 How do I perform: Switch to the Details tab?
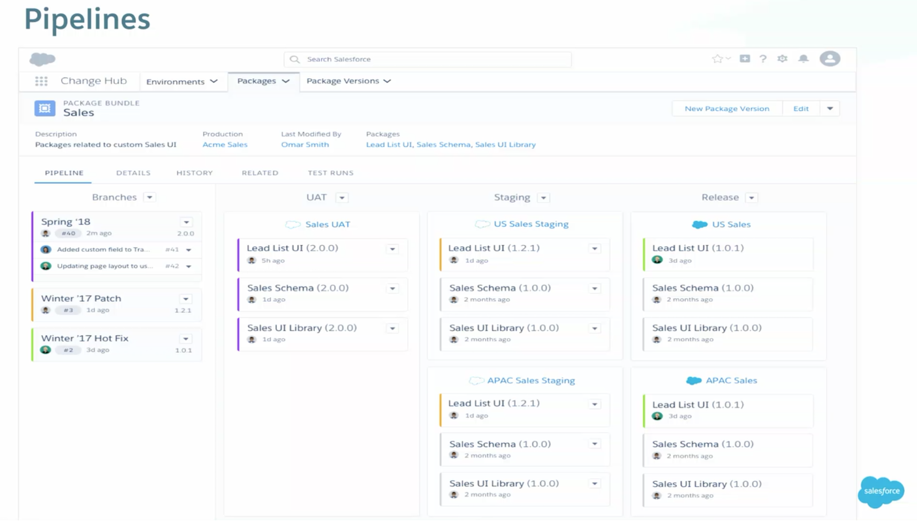(133, 173)
